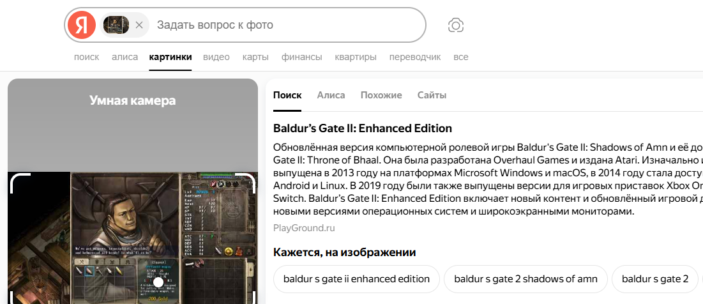Click the 'baldur s gate 2' chip
703x304 pixels.
coord(654,279)
